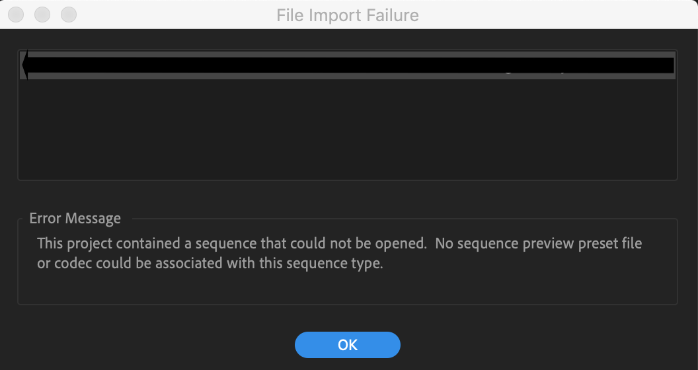Click the third gray zoom window button
Screen dimensions: 698x370
tap(69, 15)
